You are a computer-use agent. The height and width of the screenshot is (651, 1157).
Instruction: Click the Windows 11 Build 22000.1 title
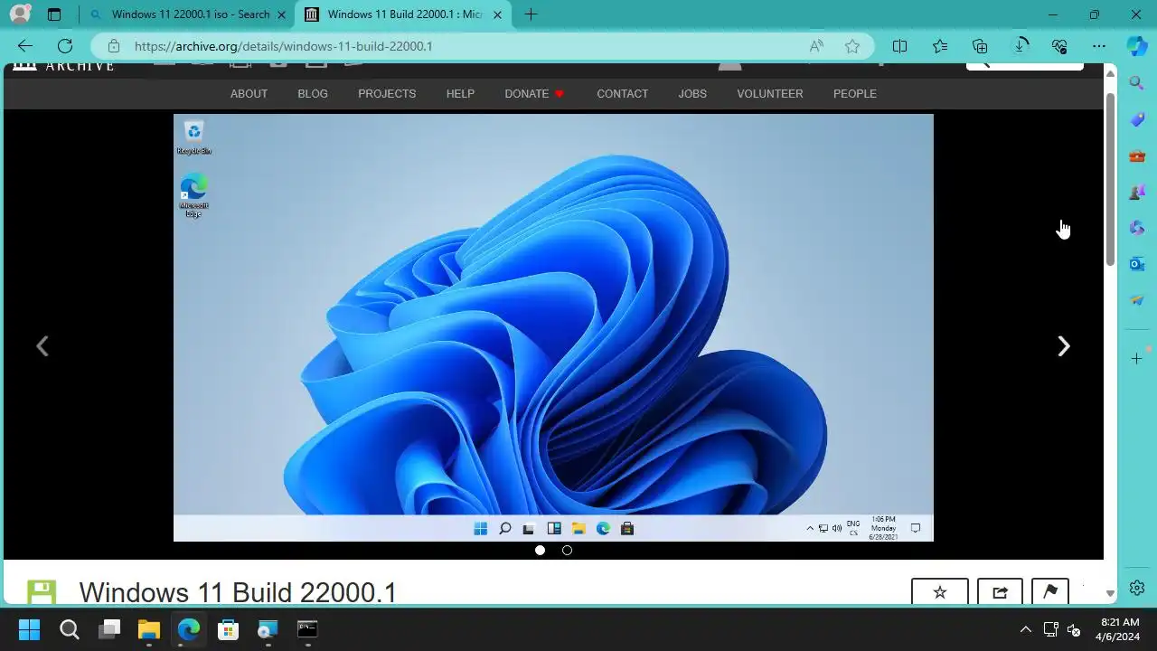point(238,592)
